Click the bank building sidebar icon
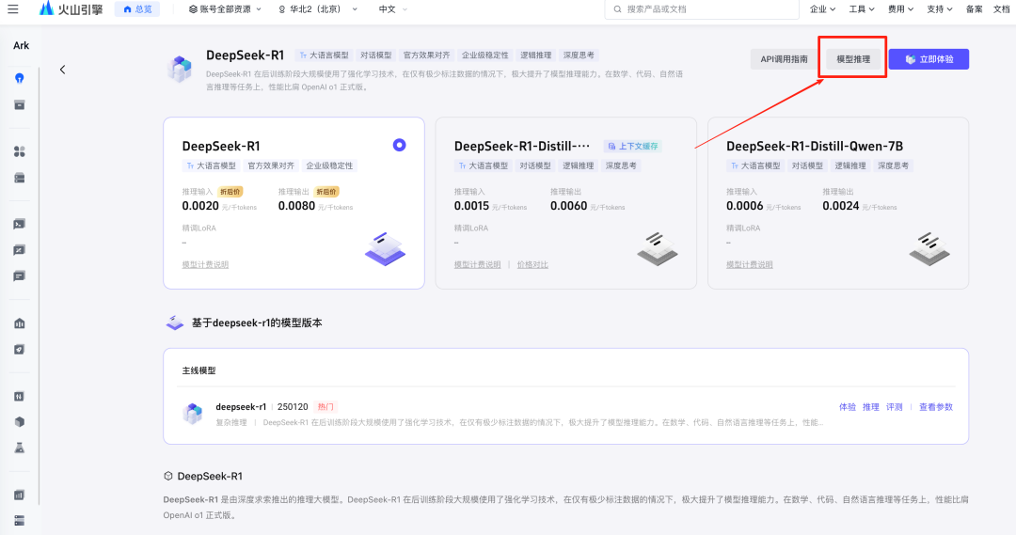The height and width of the screenshot is (535, 1016). coord(20,323)
